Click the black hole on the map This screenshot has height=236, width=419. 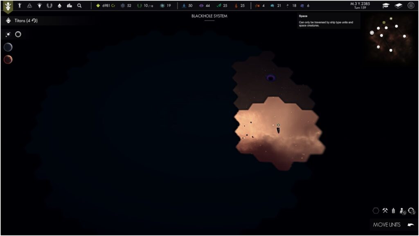tap(270, 78)
